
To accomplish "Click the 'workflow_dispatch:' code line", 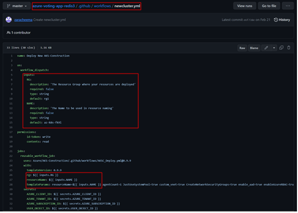I will [x=35, y=70].
